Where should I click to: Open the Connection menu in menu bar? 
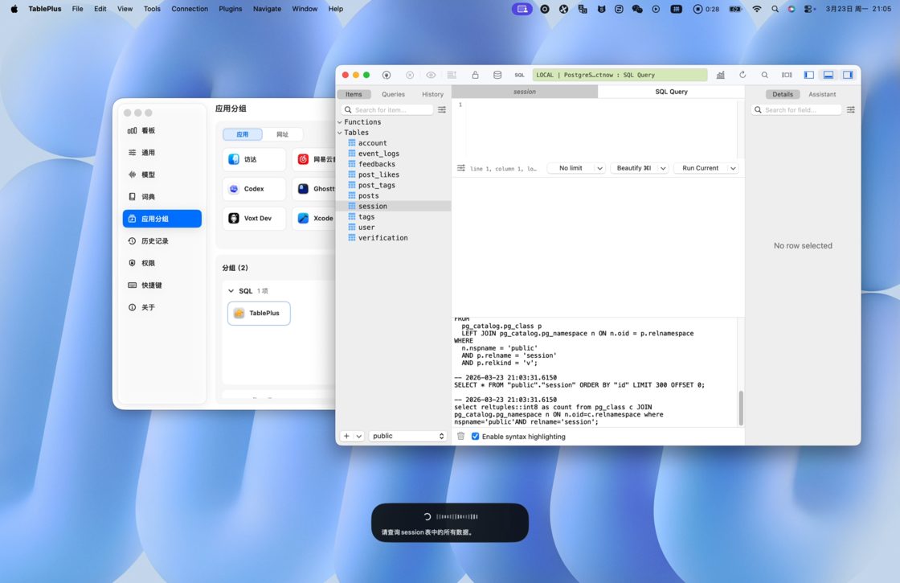tap(190, 9)
